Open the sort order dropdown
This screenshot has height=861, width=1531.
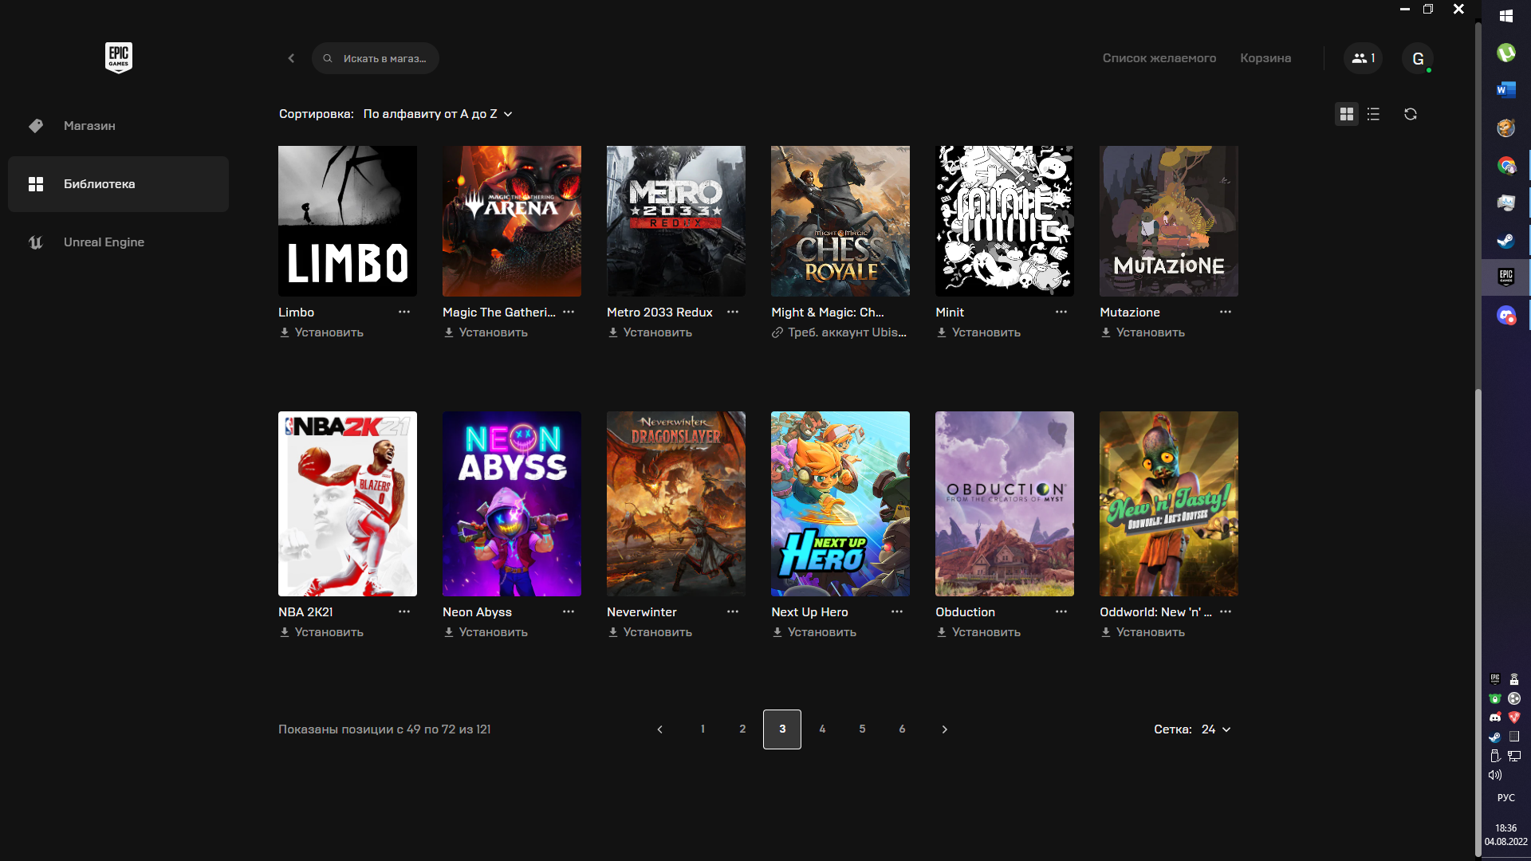[438, 114]
